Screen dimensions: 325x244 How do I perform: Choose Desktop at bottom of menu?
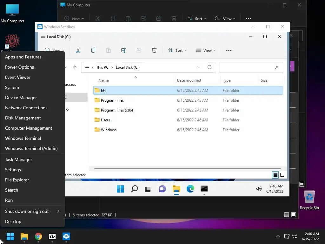pos(33,221)
